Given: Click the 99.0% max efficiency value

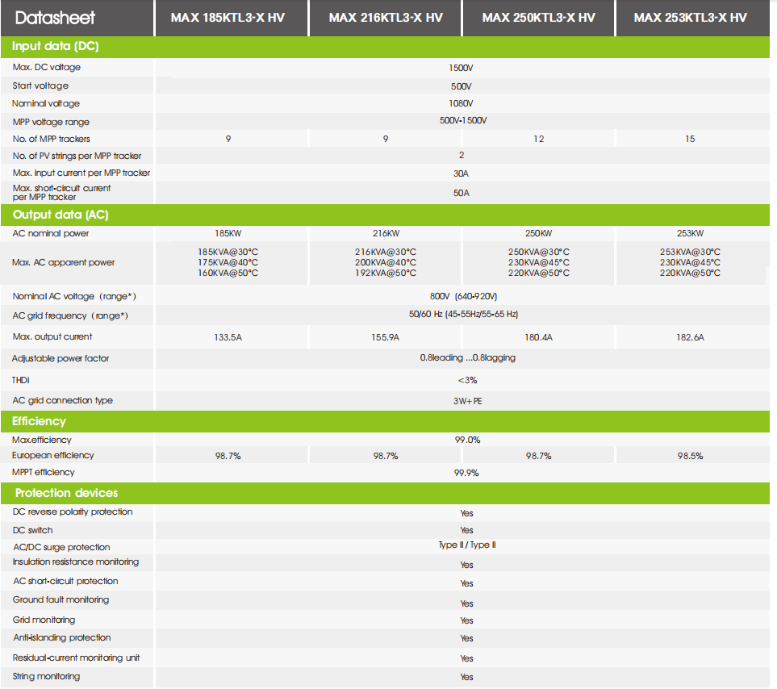Looking at the screenshot, I should click(468, 440).
